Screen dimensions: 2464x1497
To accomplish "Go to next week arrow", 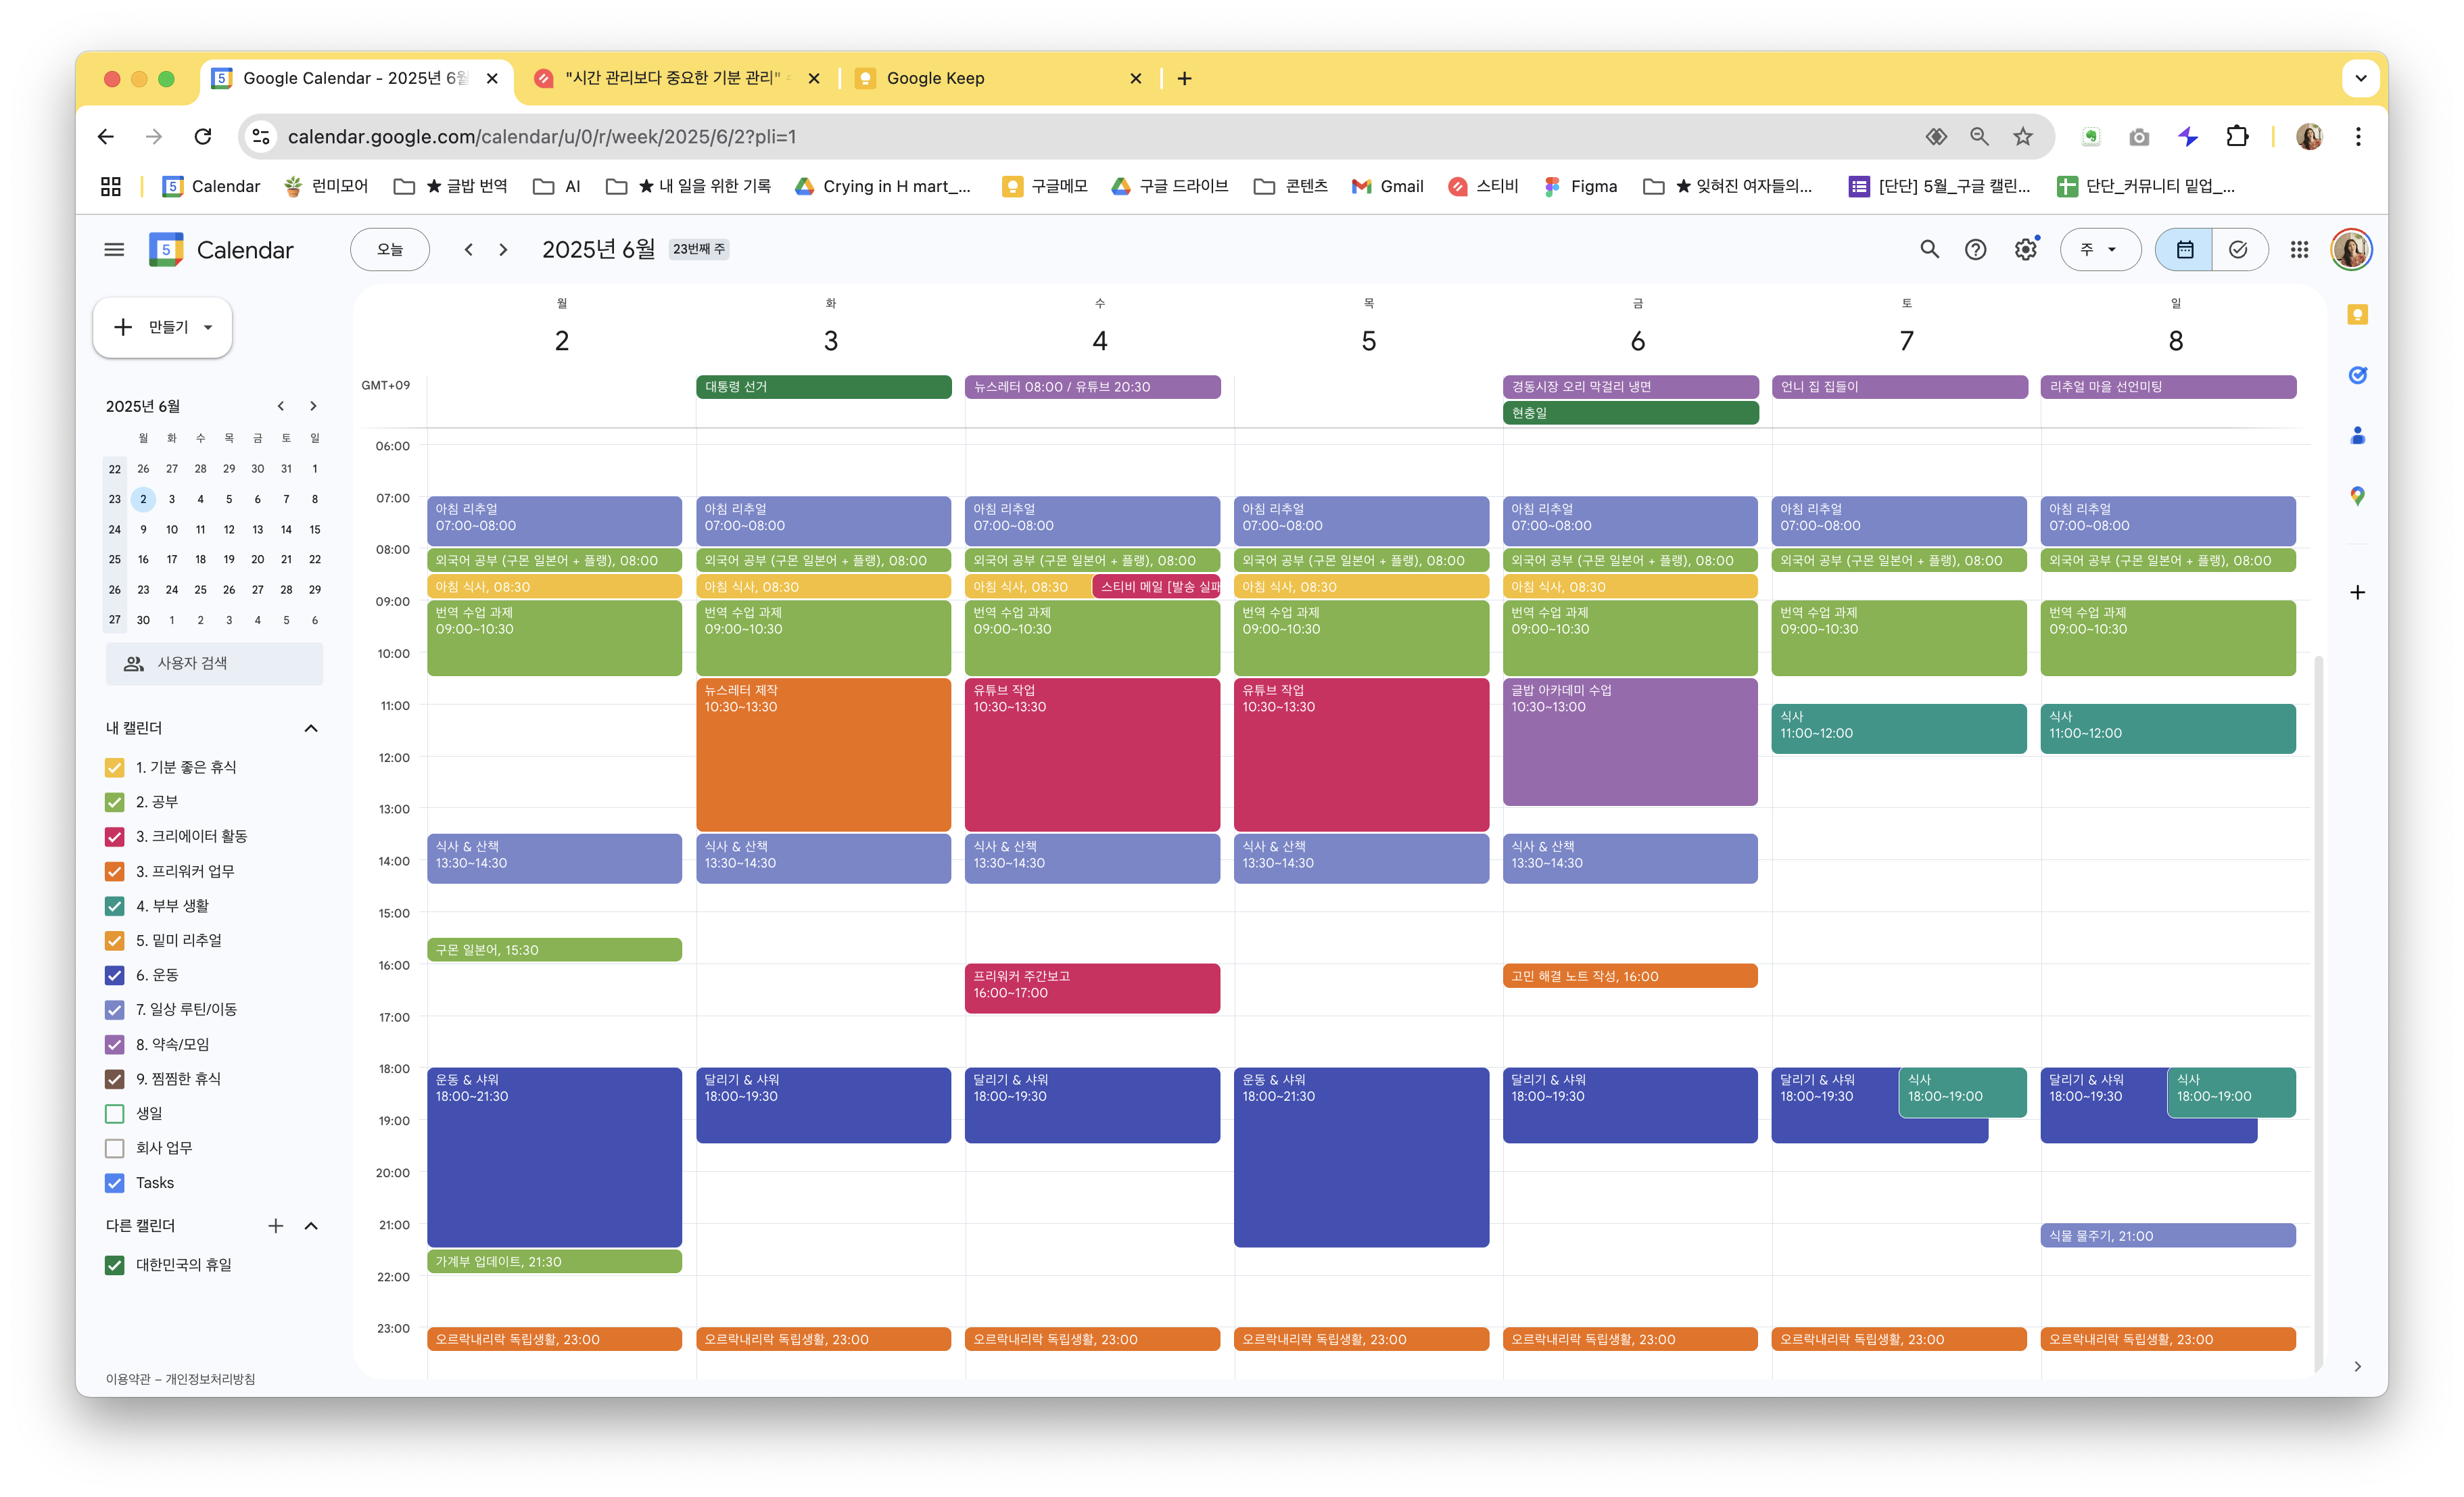I will (x=503, y=249).
